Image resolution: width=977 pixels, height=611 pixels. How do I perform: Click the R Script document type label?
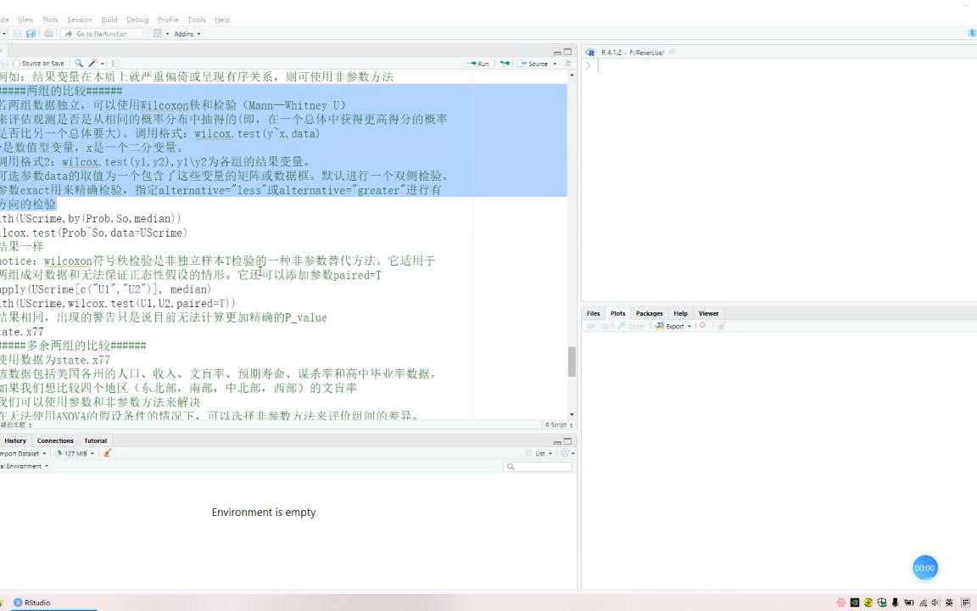pyautogui.click(x=556, y=424)
